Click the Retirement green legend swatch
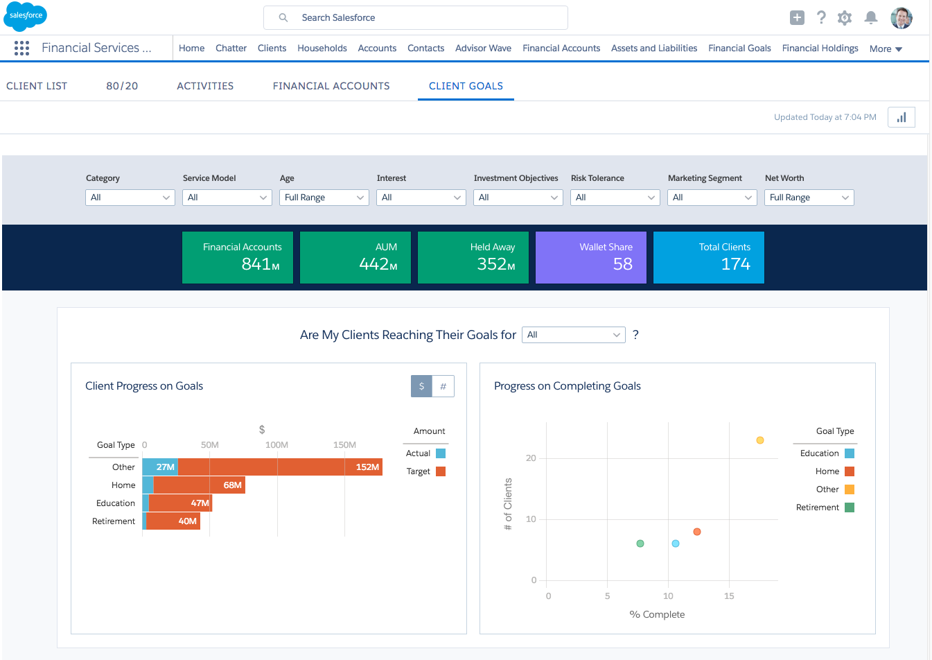Screen dimensions: 932x660 coord(850,507)
